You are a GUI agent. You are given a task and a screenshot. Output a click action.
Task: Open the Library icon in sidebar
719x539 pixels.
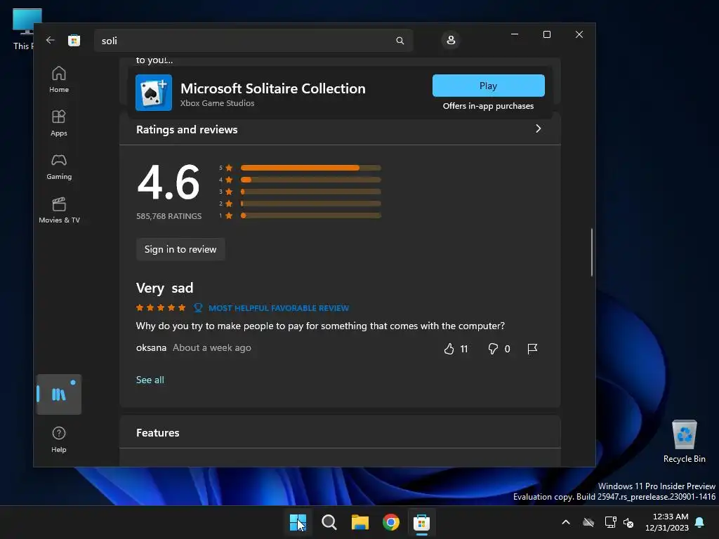tap(59, 394)
